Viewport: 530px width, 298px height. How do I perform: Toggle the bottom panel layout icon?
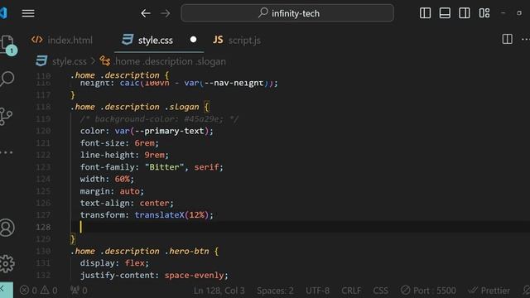click(x=445, y=13)
